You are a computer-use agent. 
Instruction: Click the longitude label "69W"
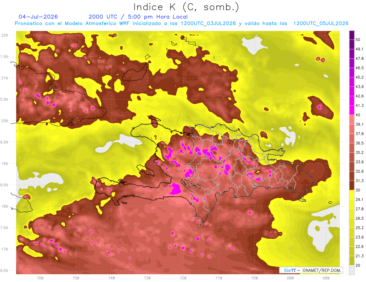(290, 278)
